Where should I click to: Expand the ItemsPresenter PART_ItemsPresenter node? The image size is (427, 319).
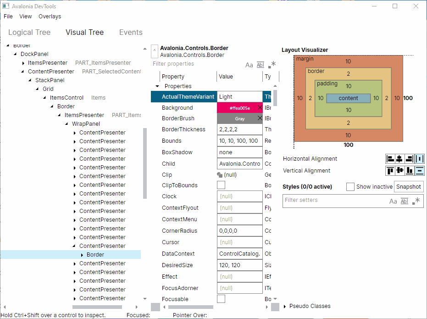pyautogui.click(x=23, y=63)
